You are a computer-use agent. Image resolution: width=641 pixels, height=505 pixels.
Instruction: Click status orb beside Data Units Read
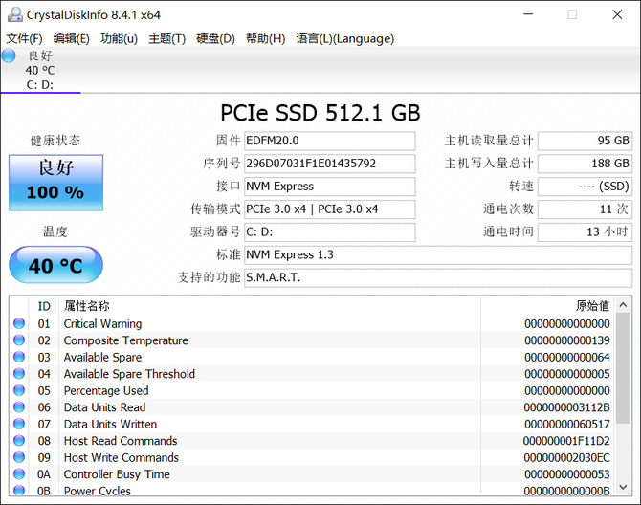[19, 407]
